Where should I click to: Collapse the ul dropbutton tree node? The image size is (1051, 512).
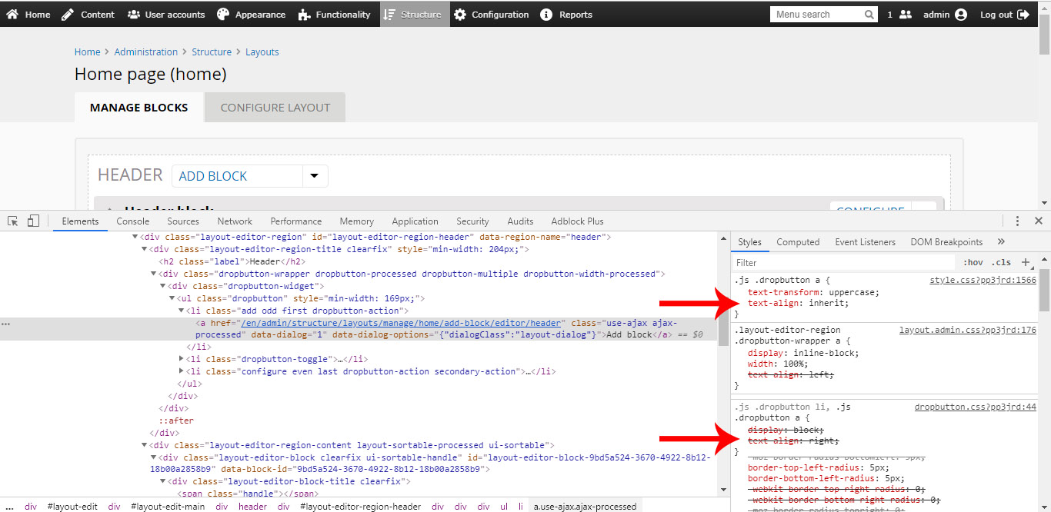[x=172, y=298]
